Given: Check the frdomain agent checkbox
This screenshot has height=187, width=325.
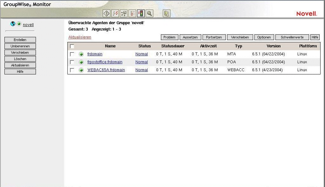Looking at the screenshot, I should (x=72, y=54).
